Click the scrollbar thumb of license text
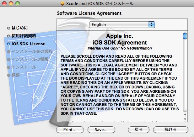The width and height of the screenshot is (194, 137). click(185, 36)
